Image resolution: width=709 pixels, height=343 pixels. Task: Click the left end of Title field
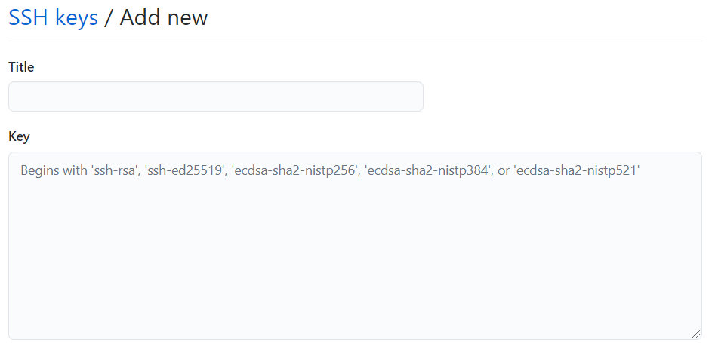tap(18, 96)
